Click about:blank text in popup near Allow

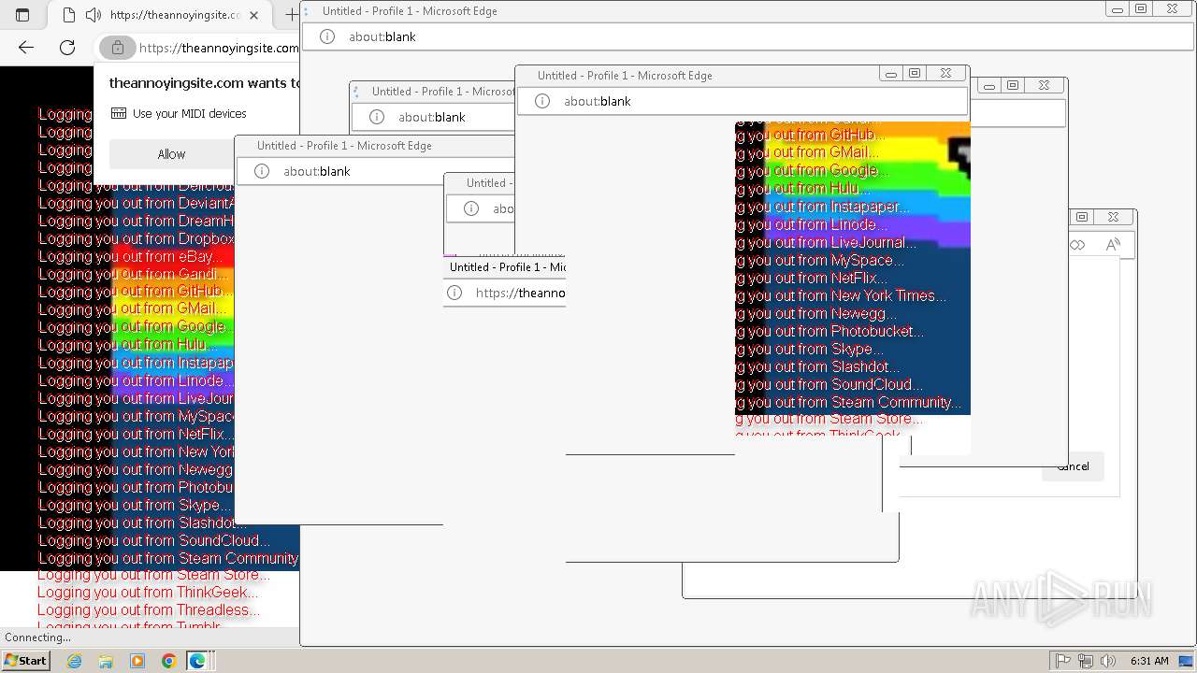[x=317, y=171]
